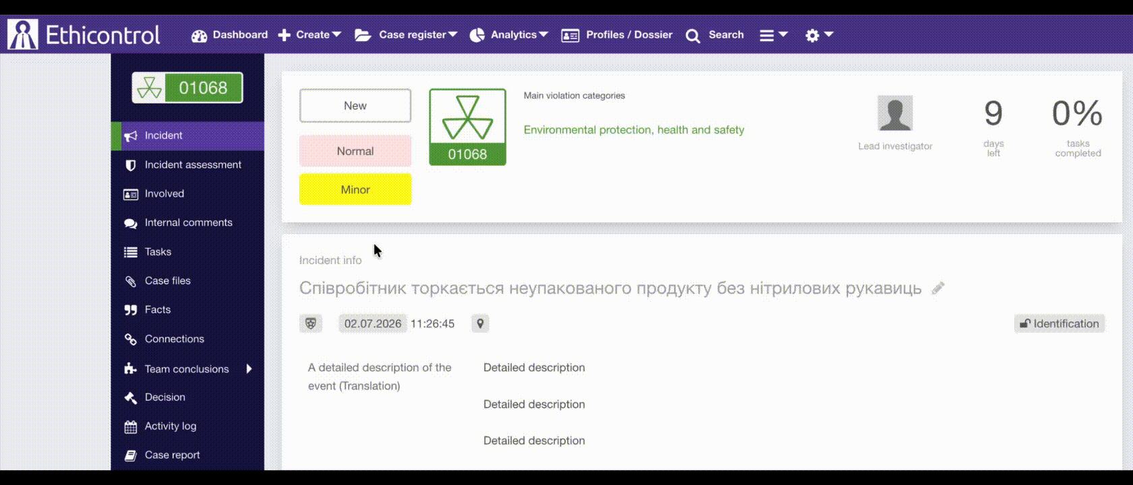Click the large 01068 category icon tile

tap(467, 127)
